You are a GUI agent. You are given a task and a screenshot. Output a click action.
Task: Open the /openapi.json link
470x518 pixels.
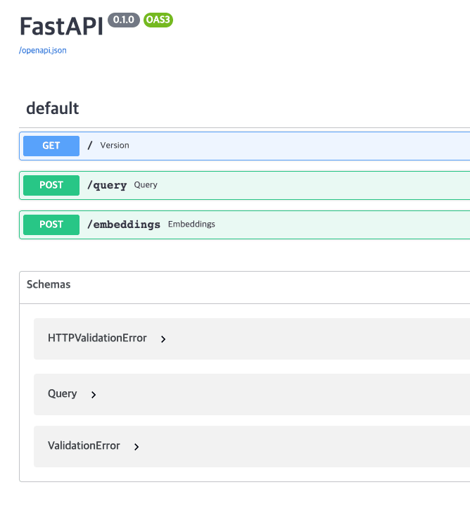(x=43, y=50)
